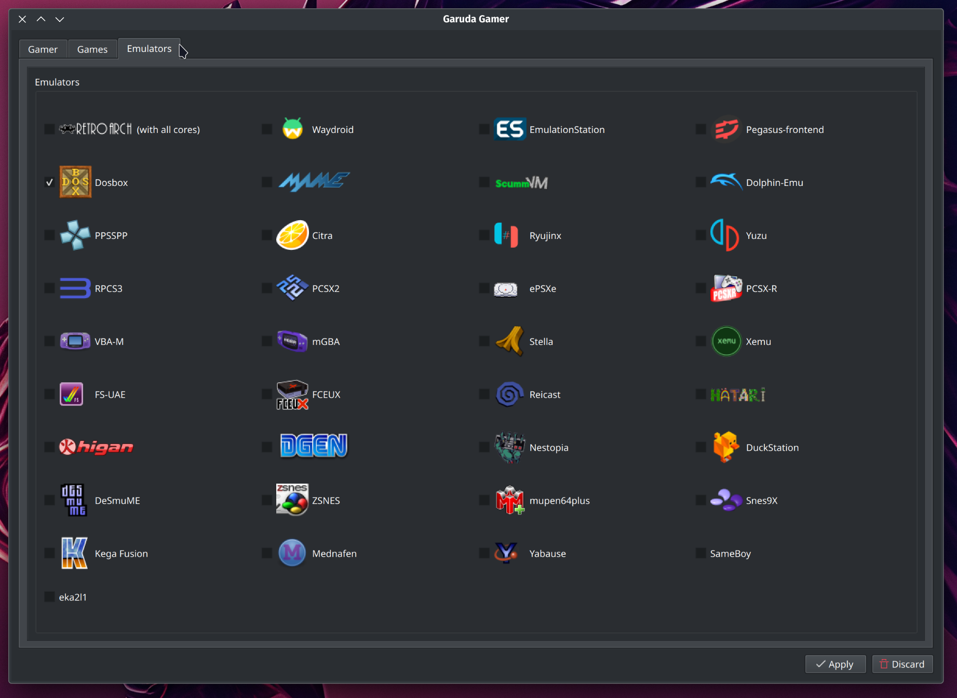The image size is (957, 698).
Task: Click the Dolphin-Emu dolphin icon
Action: pos(726,182)
